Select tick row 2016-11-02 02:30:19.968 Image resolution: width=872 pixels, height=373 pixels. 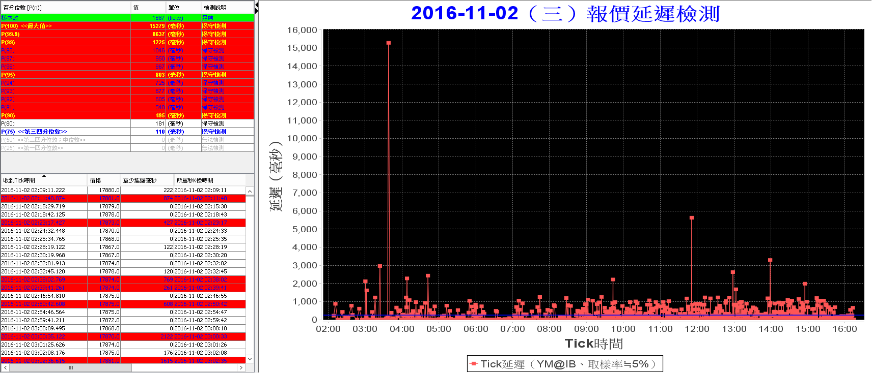click(123, 255)
